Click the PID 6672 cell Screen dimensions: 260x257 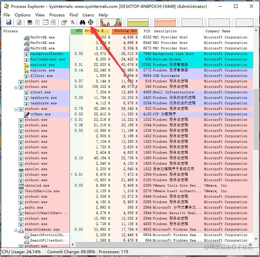point(147,48)
